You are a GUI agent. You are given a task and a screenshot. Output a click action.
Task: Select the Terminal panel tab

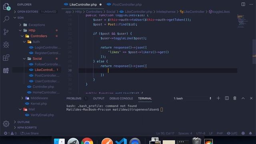point(145,98)
